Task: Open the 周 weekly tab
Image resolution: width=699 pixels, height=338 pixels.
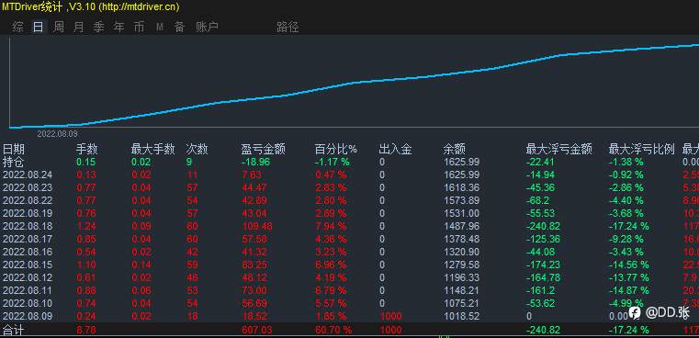Action: pos(59,28)
